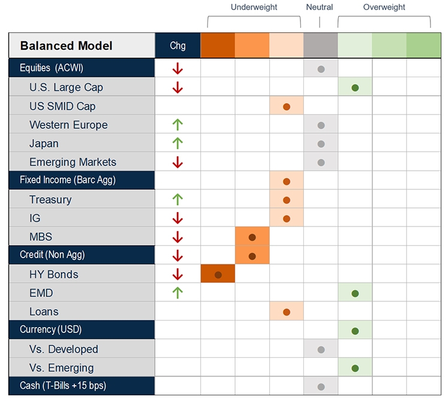446x402 pixels.
Task: Select the EMD row label
Action: 41,293
